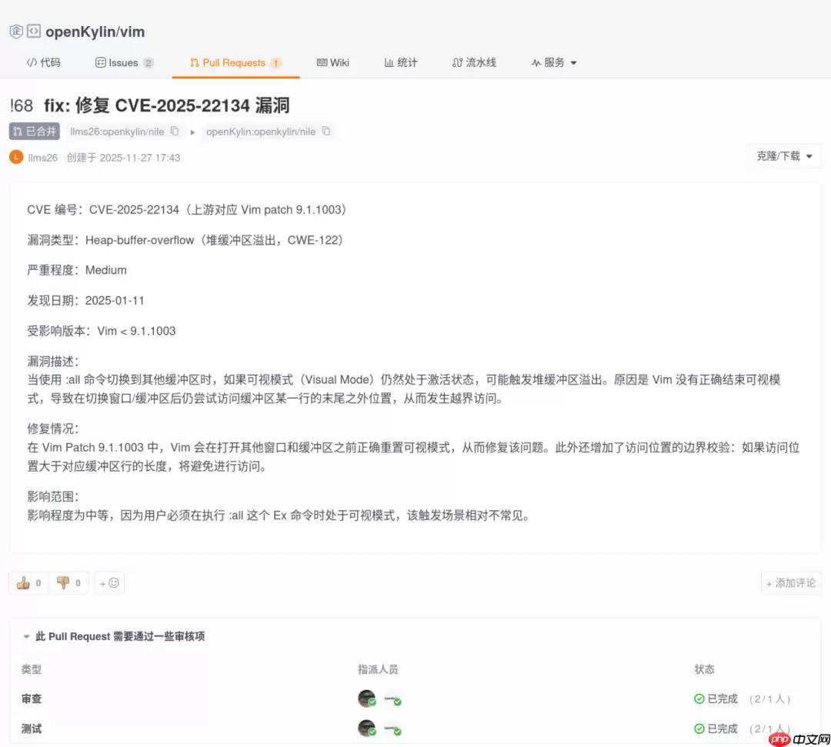Give a thumbs down reaction on the PR description
Screen dimensions: 831x747
[x=68, y=582]
